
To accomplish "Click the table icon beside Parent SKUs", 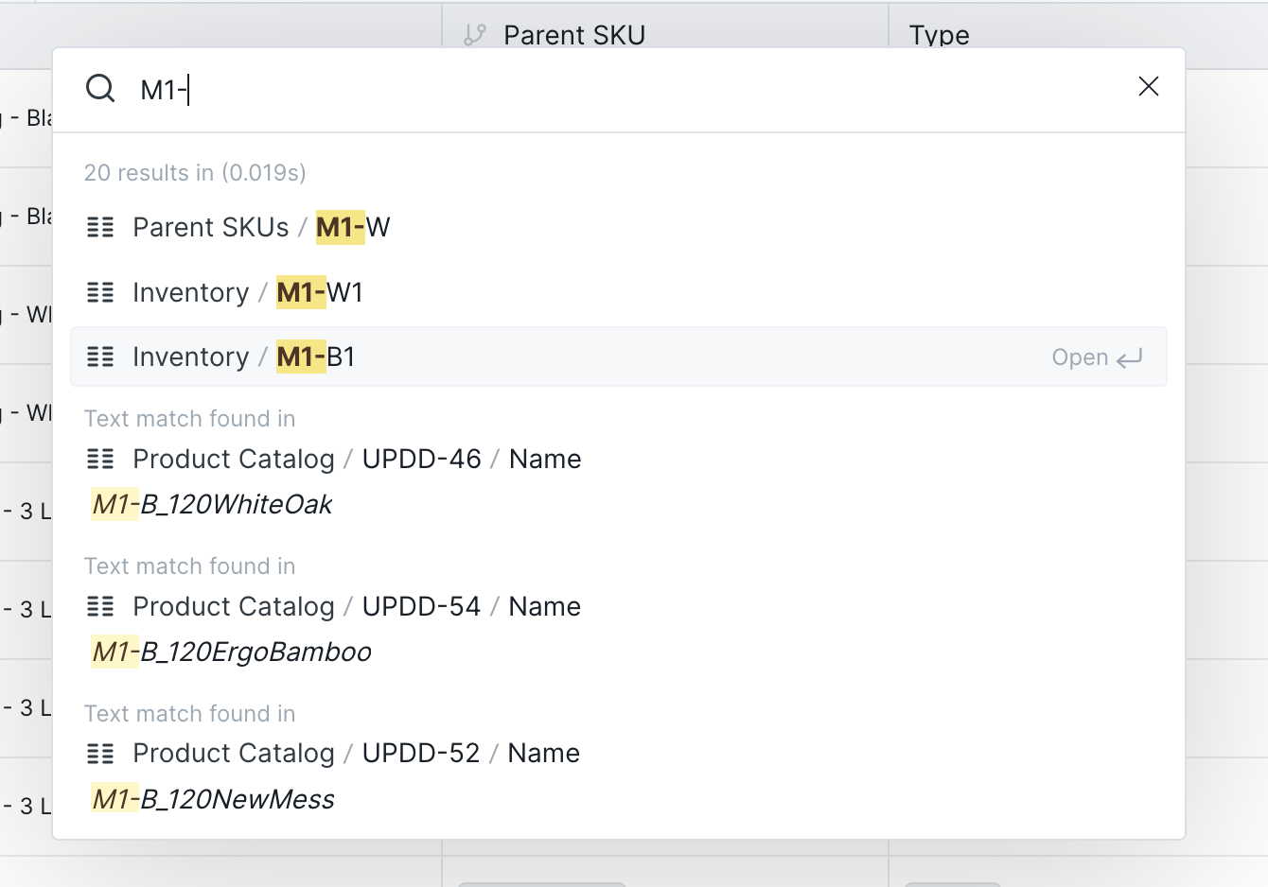I will click(x=100, y=227).
